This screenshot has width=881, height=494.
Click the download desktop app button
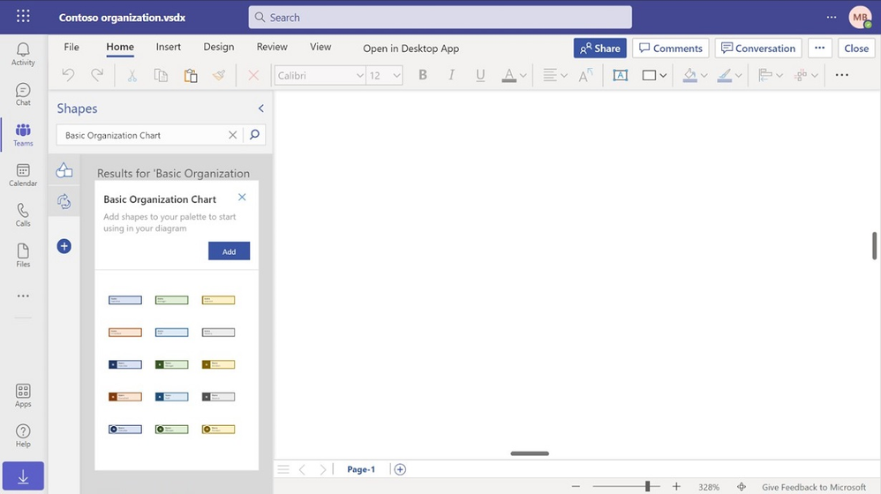point(23,476)
